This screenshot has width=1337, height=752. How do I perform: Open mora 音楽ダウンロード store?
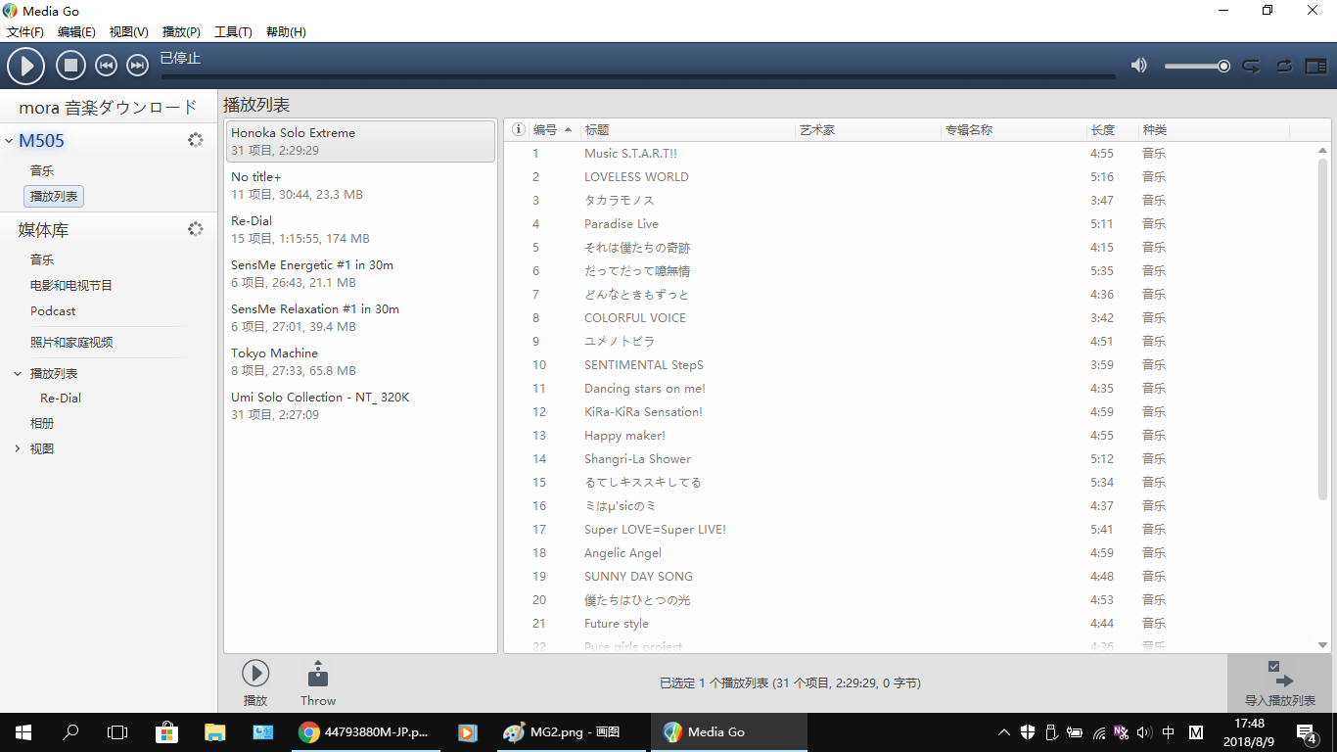pyautogui.click(x=109, y=107)
